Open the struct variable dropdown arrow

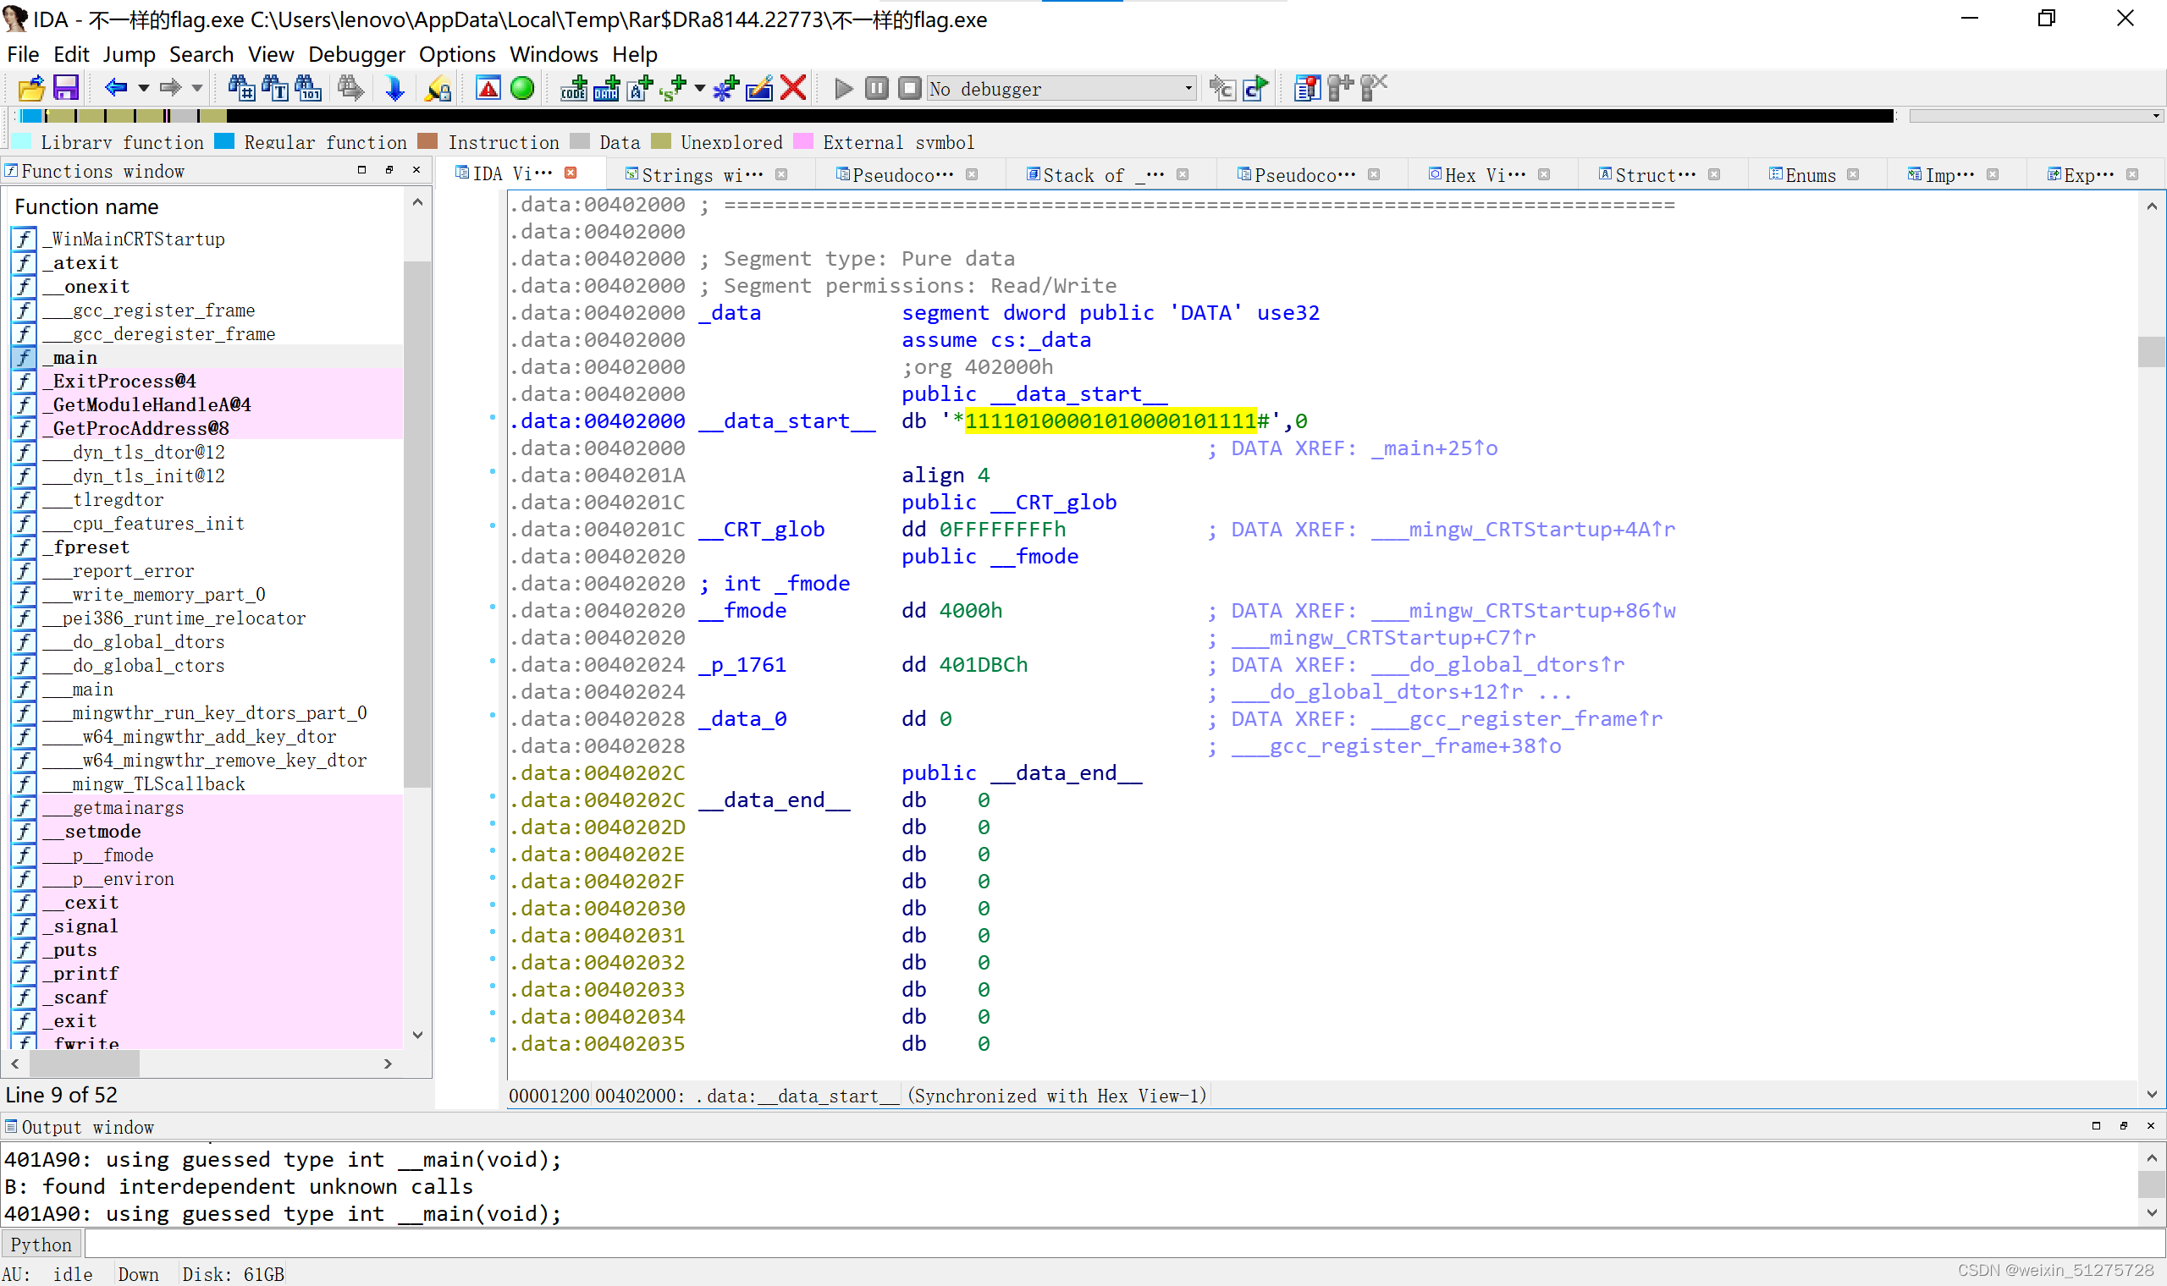(x=699, y=87)
